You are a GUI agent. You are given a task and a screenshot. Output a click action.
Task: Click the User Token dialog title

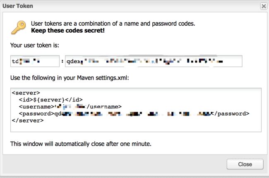pos(18,6)
